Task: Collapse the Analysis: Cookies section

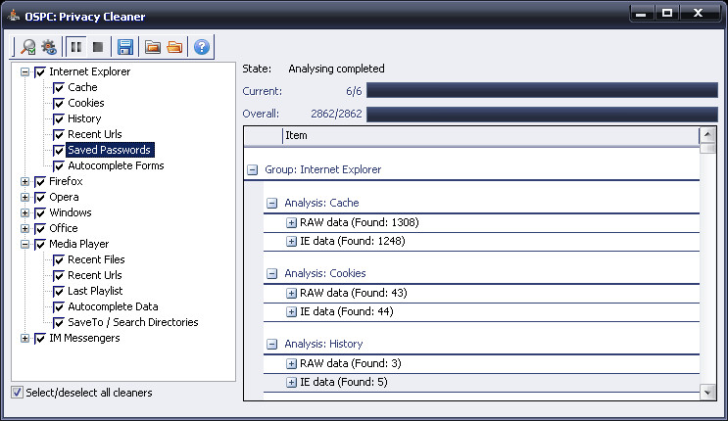Action: [x=272, y=274]
